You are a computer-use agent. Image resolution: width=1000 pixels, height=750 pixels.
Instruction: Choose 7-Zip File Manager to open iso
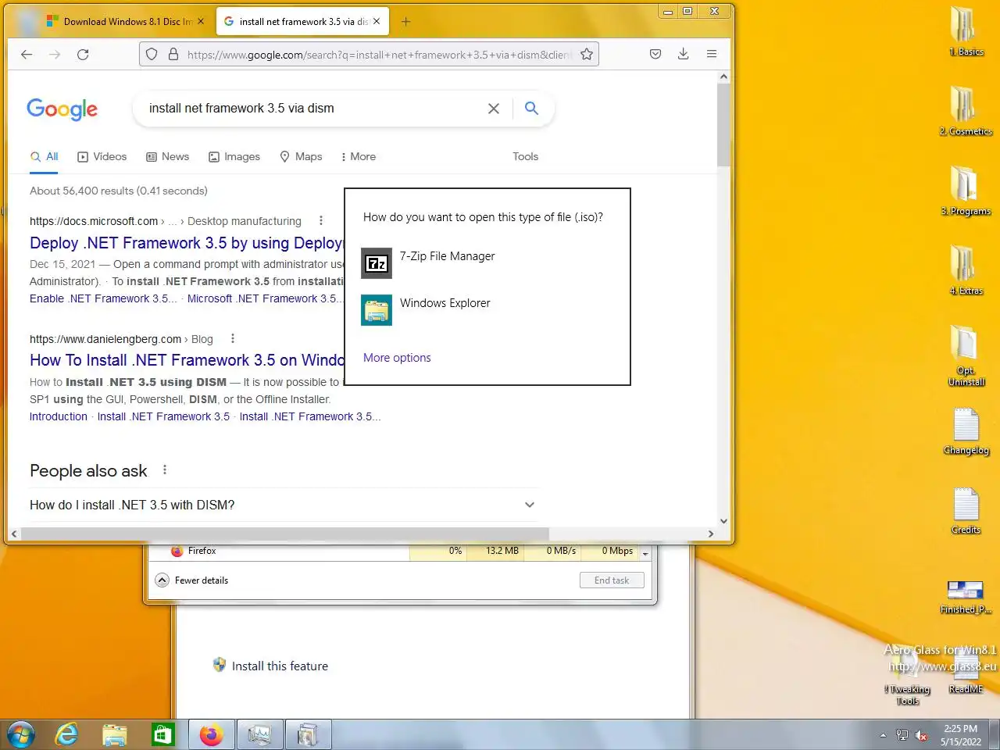tap(487, 262)
